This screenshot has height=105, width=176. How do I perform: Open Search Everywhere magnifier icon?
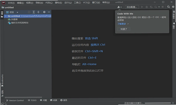pos(168,7)
